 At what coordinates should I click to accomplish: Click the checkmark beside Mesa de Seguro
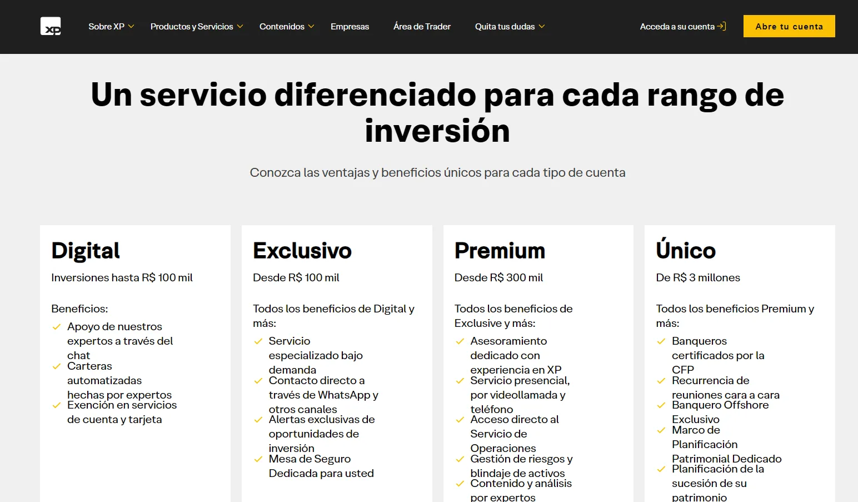click(258, 459)
